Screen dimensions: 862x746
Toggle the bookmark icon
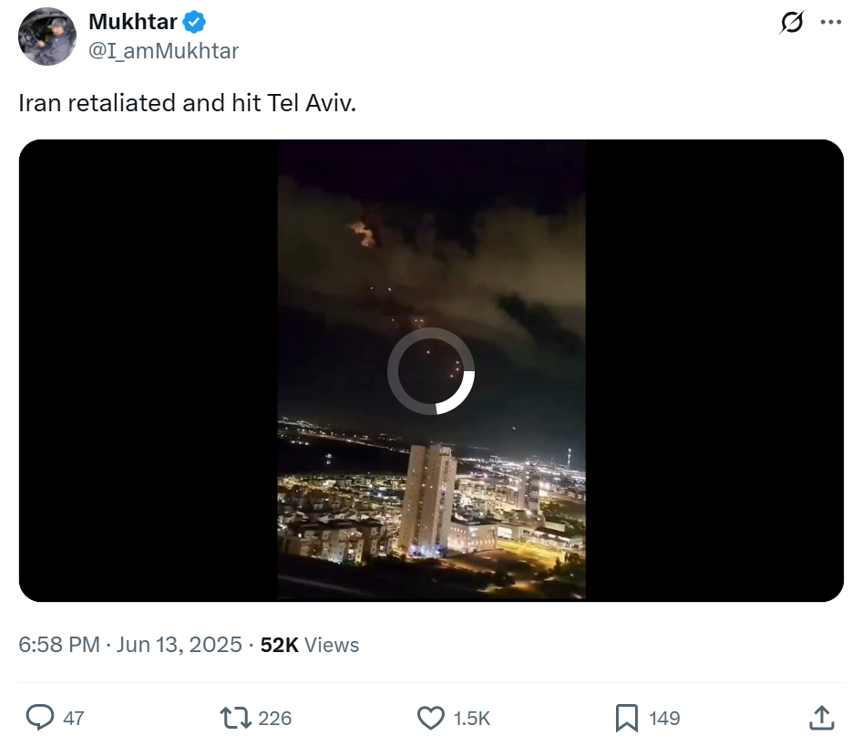[x=626, y=718]
